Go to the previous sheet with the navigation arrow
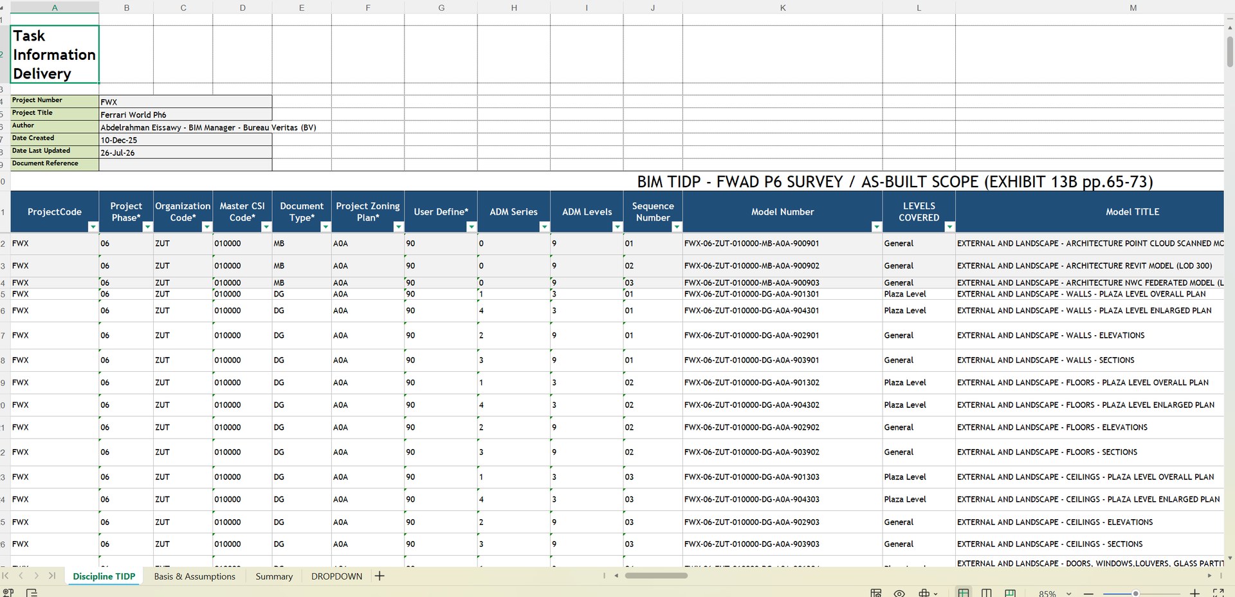This screenshot has width=1235, height=597. click(x=21, y=576)
